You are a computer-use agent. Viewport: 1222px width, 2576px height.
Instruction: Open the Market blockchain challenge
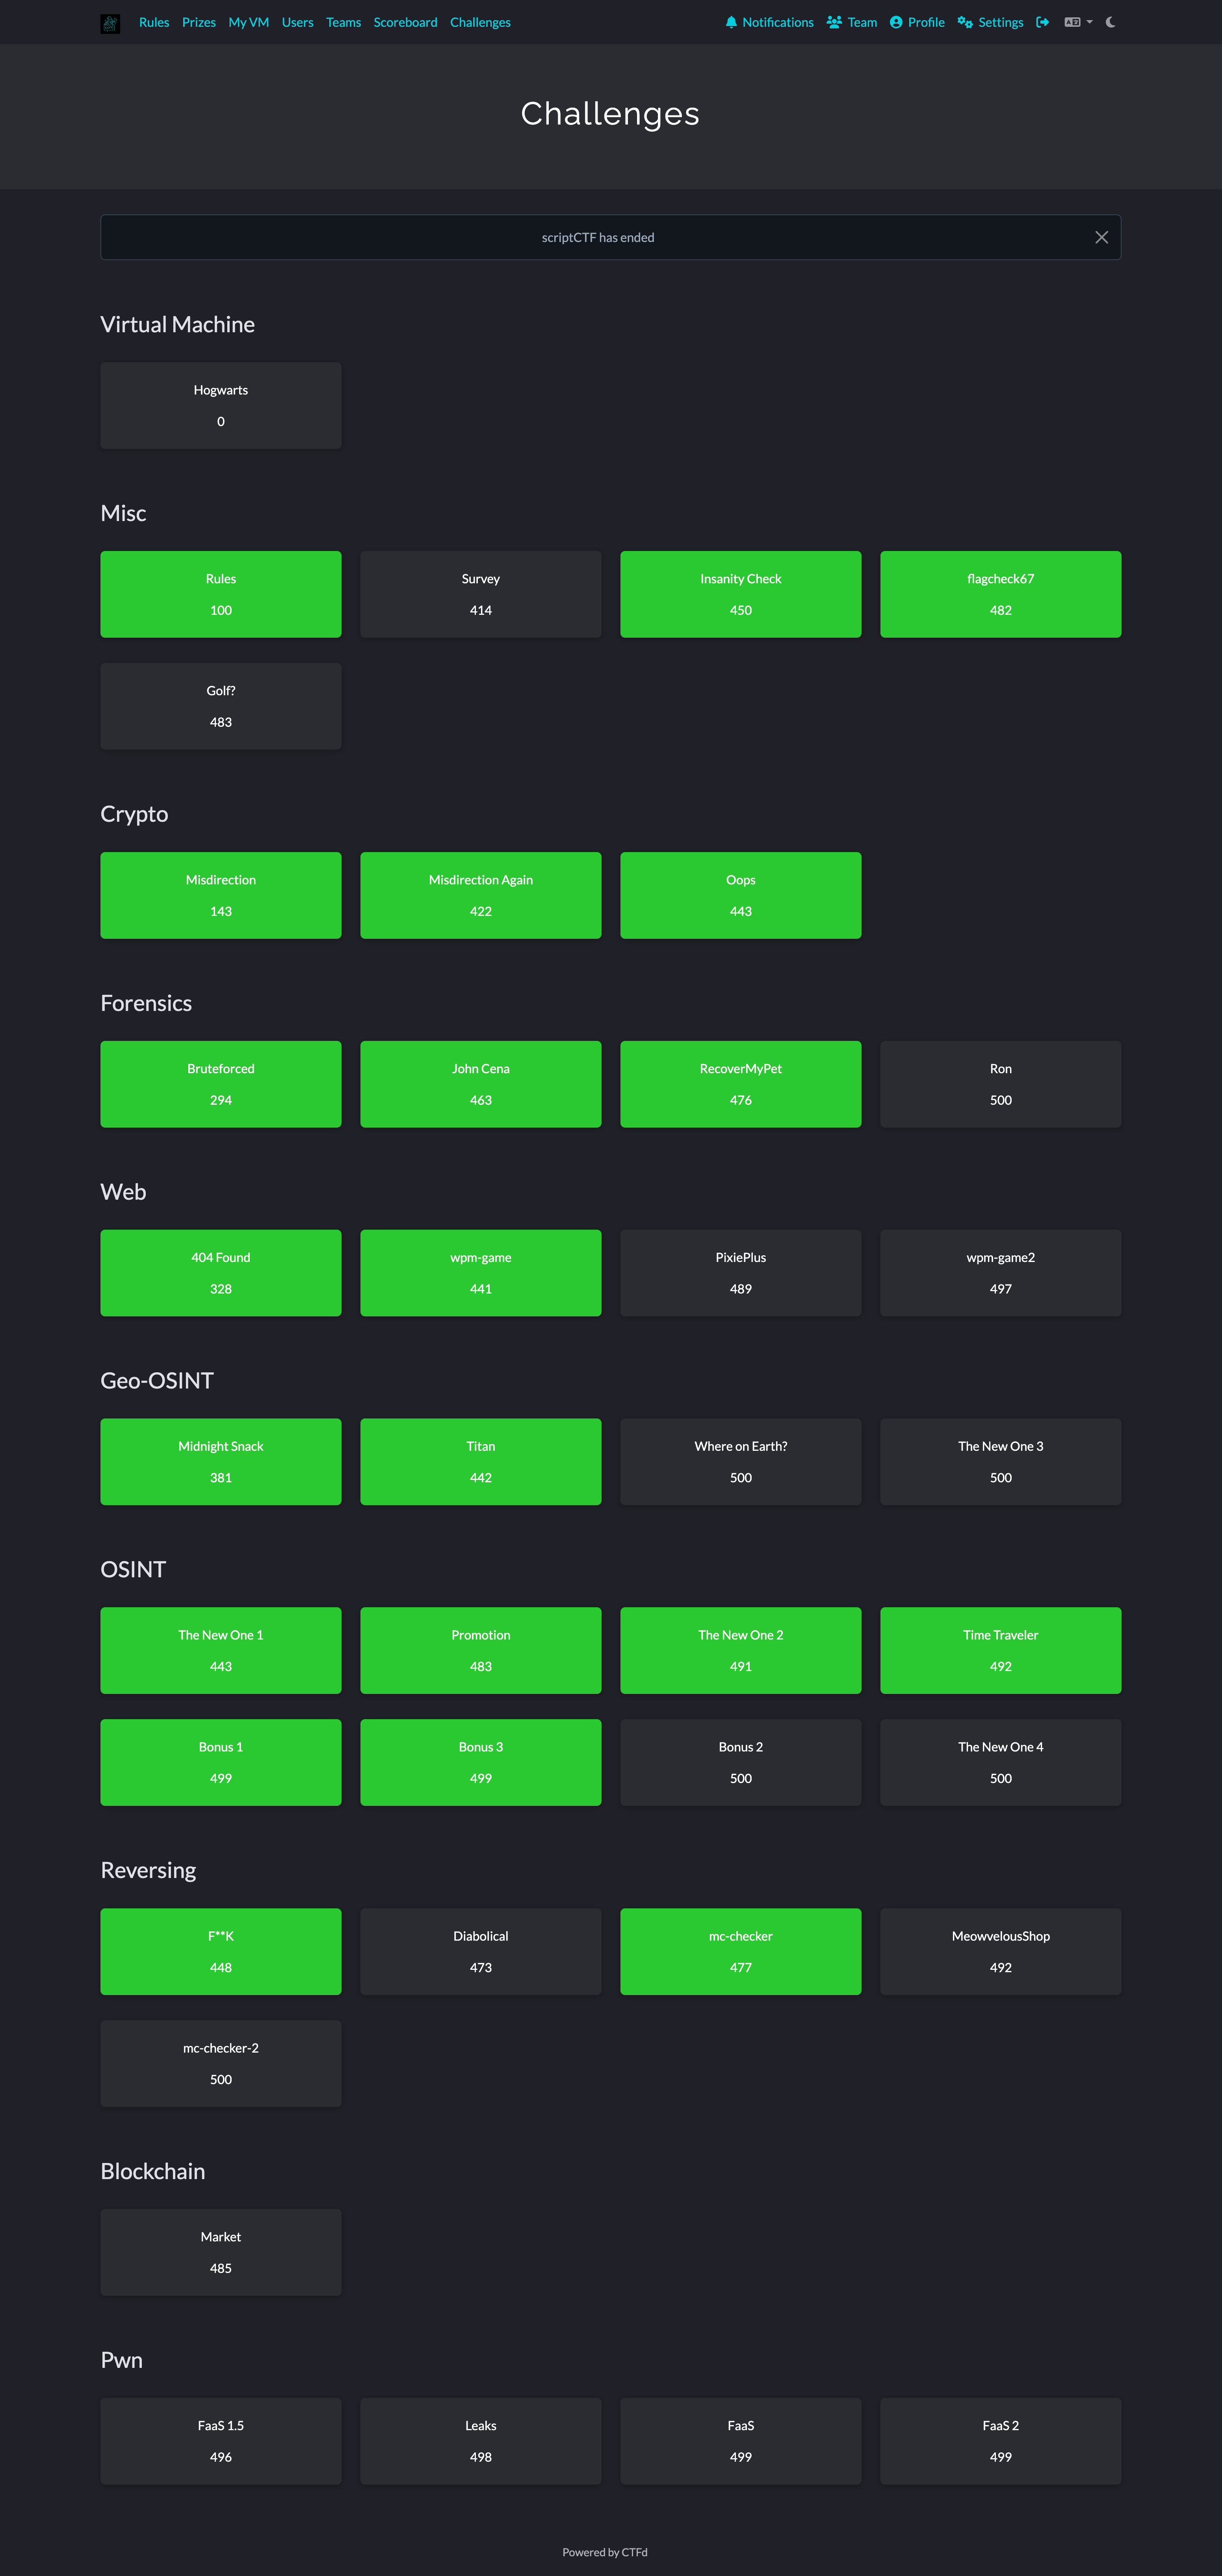pyautogui.click(x=221, y=2253)
